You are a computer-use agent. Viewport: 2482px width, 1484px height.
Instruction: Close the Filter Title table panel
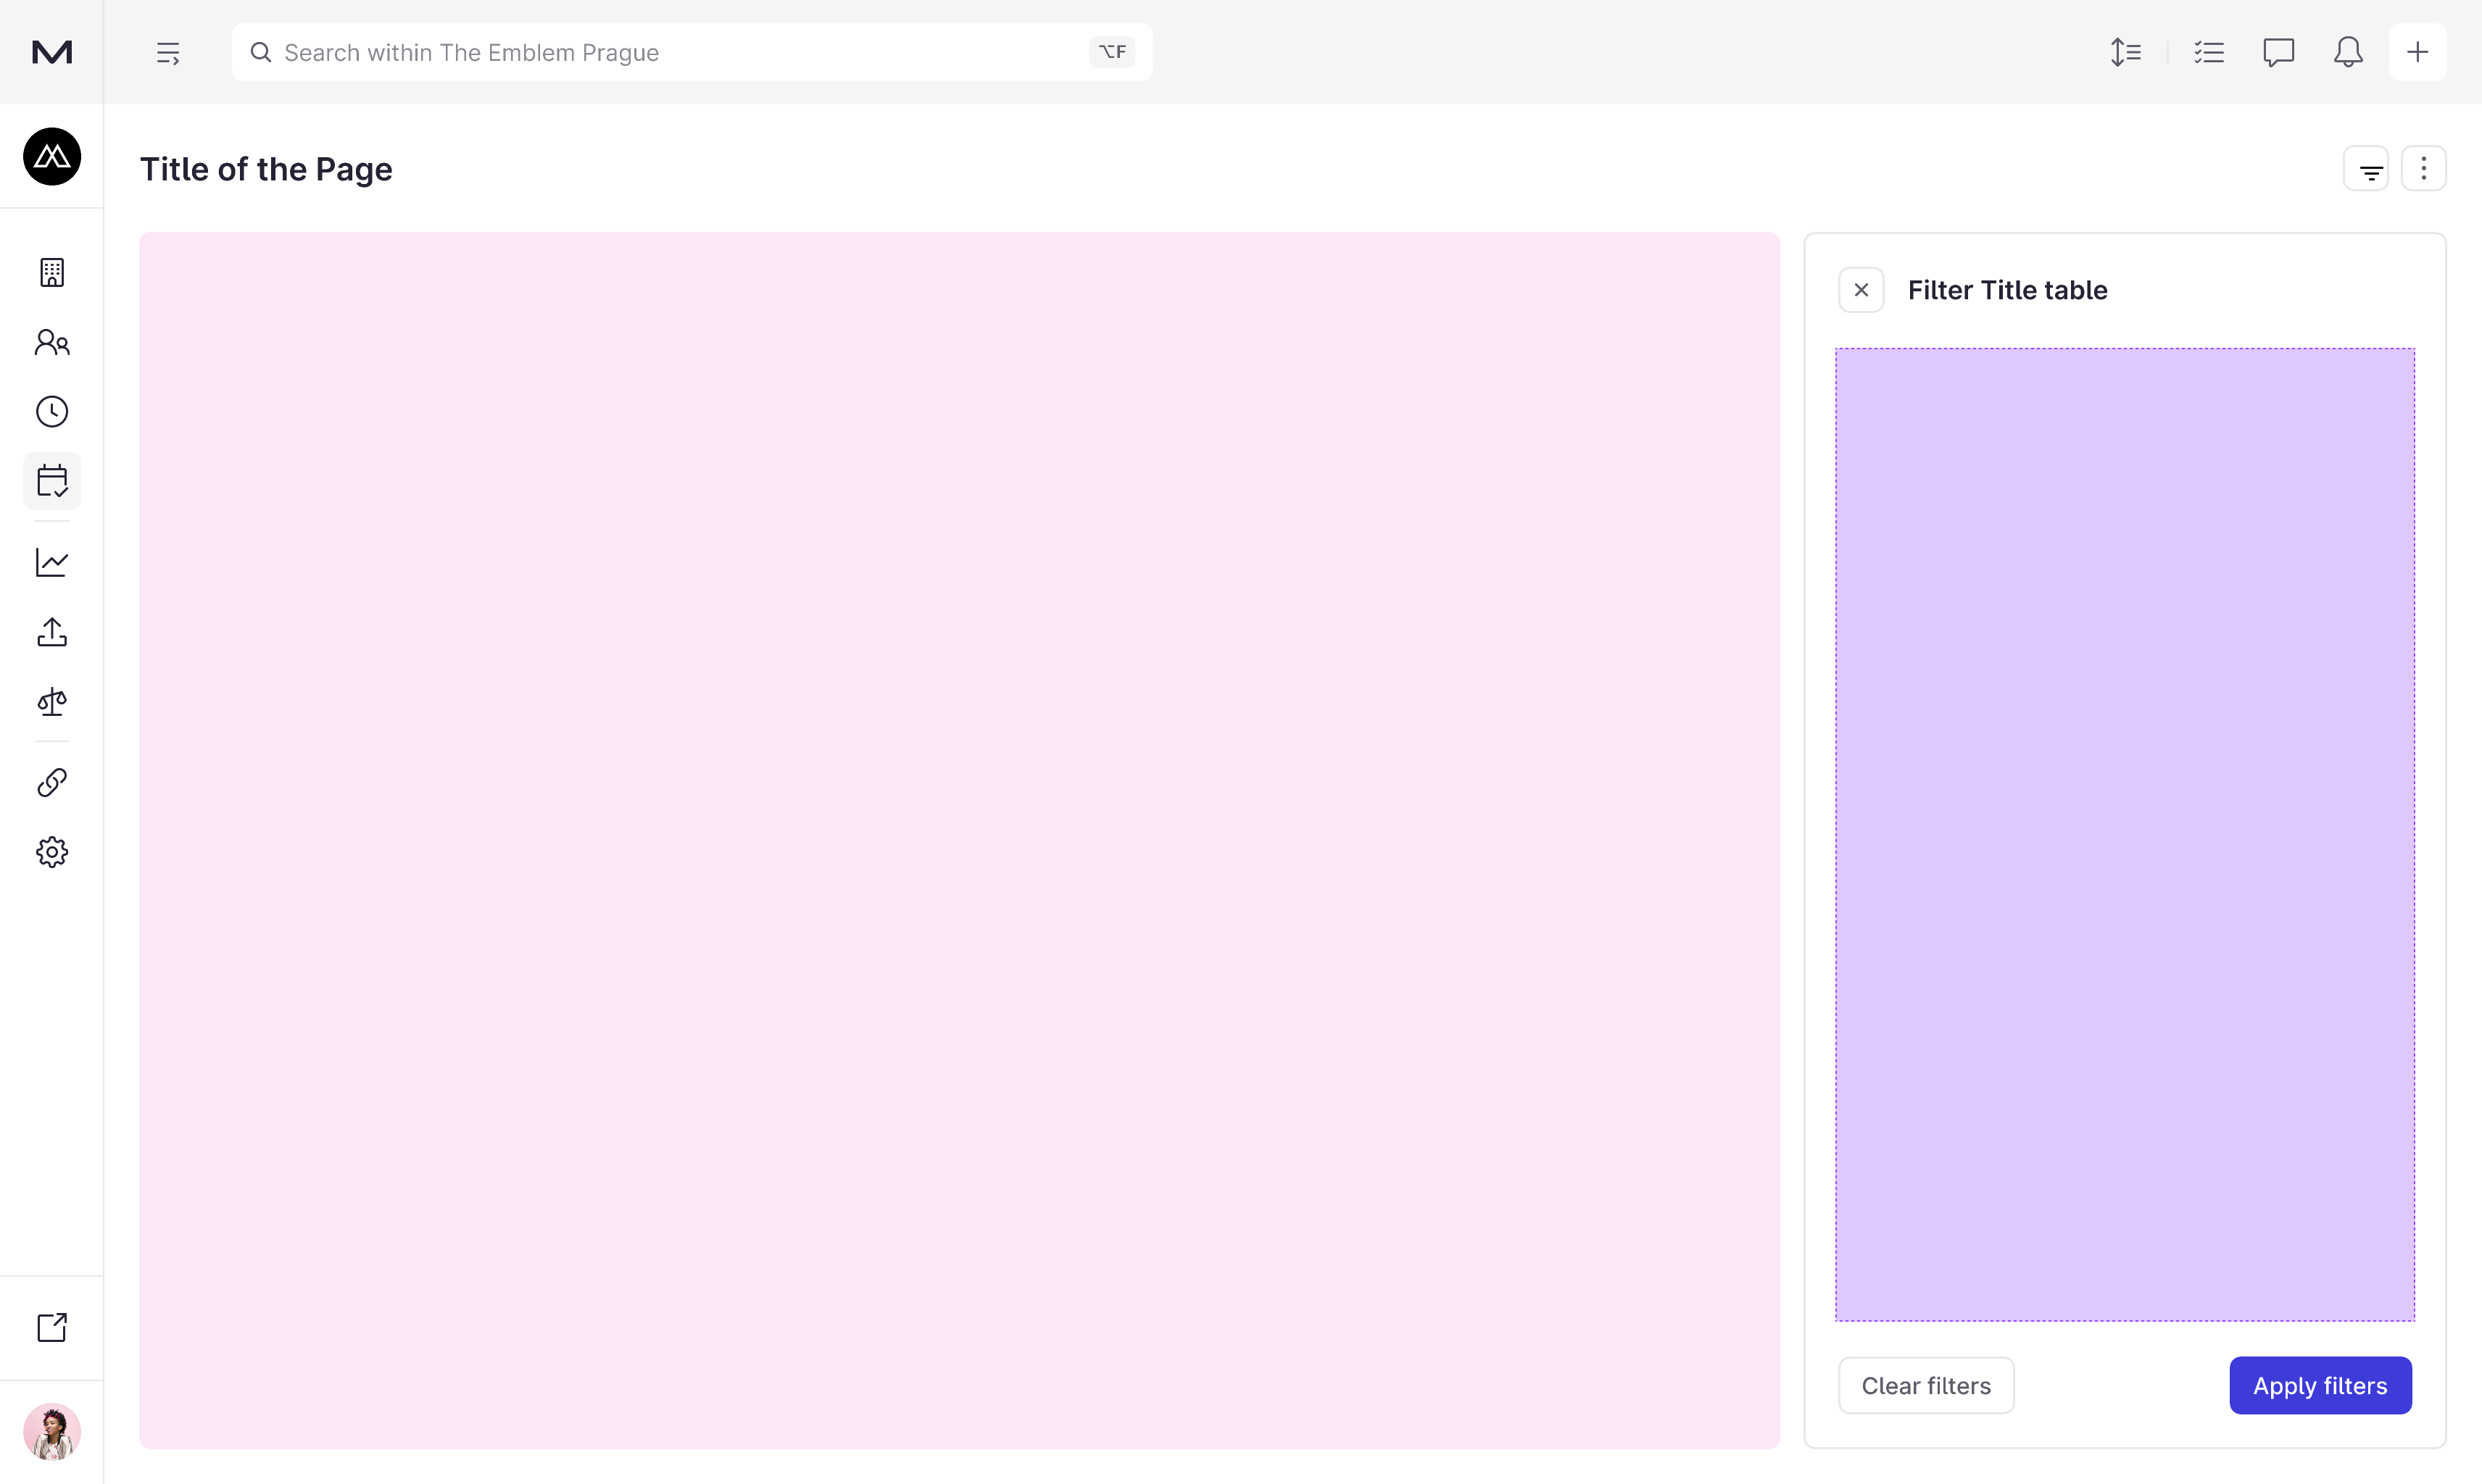pyautogui.click(x=1861, y=289)
